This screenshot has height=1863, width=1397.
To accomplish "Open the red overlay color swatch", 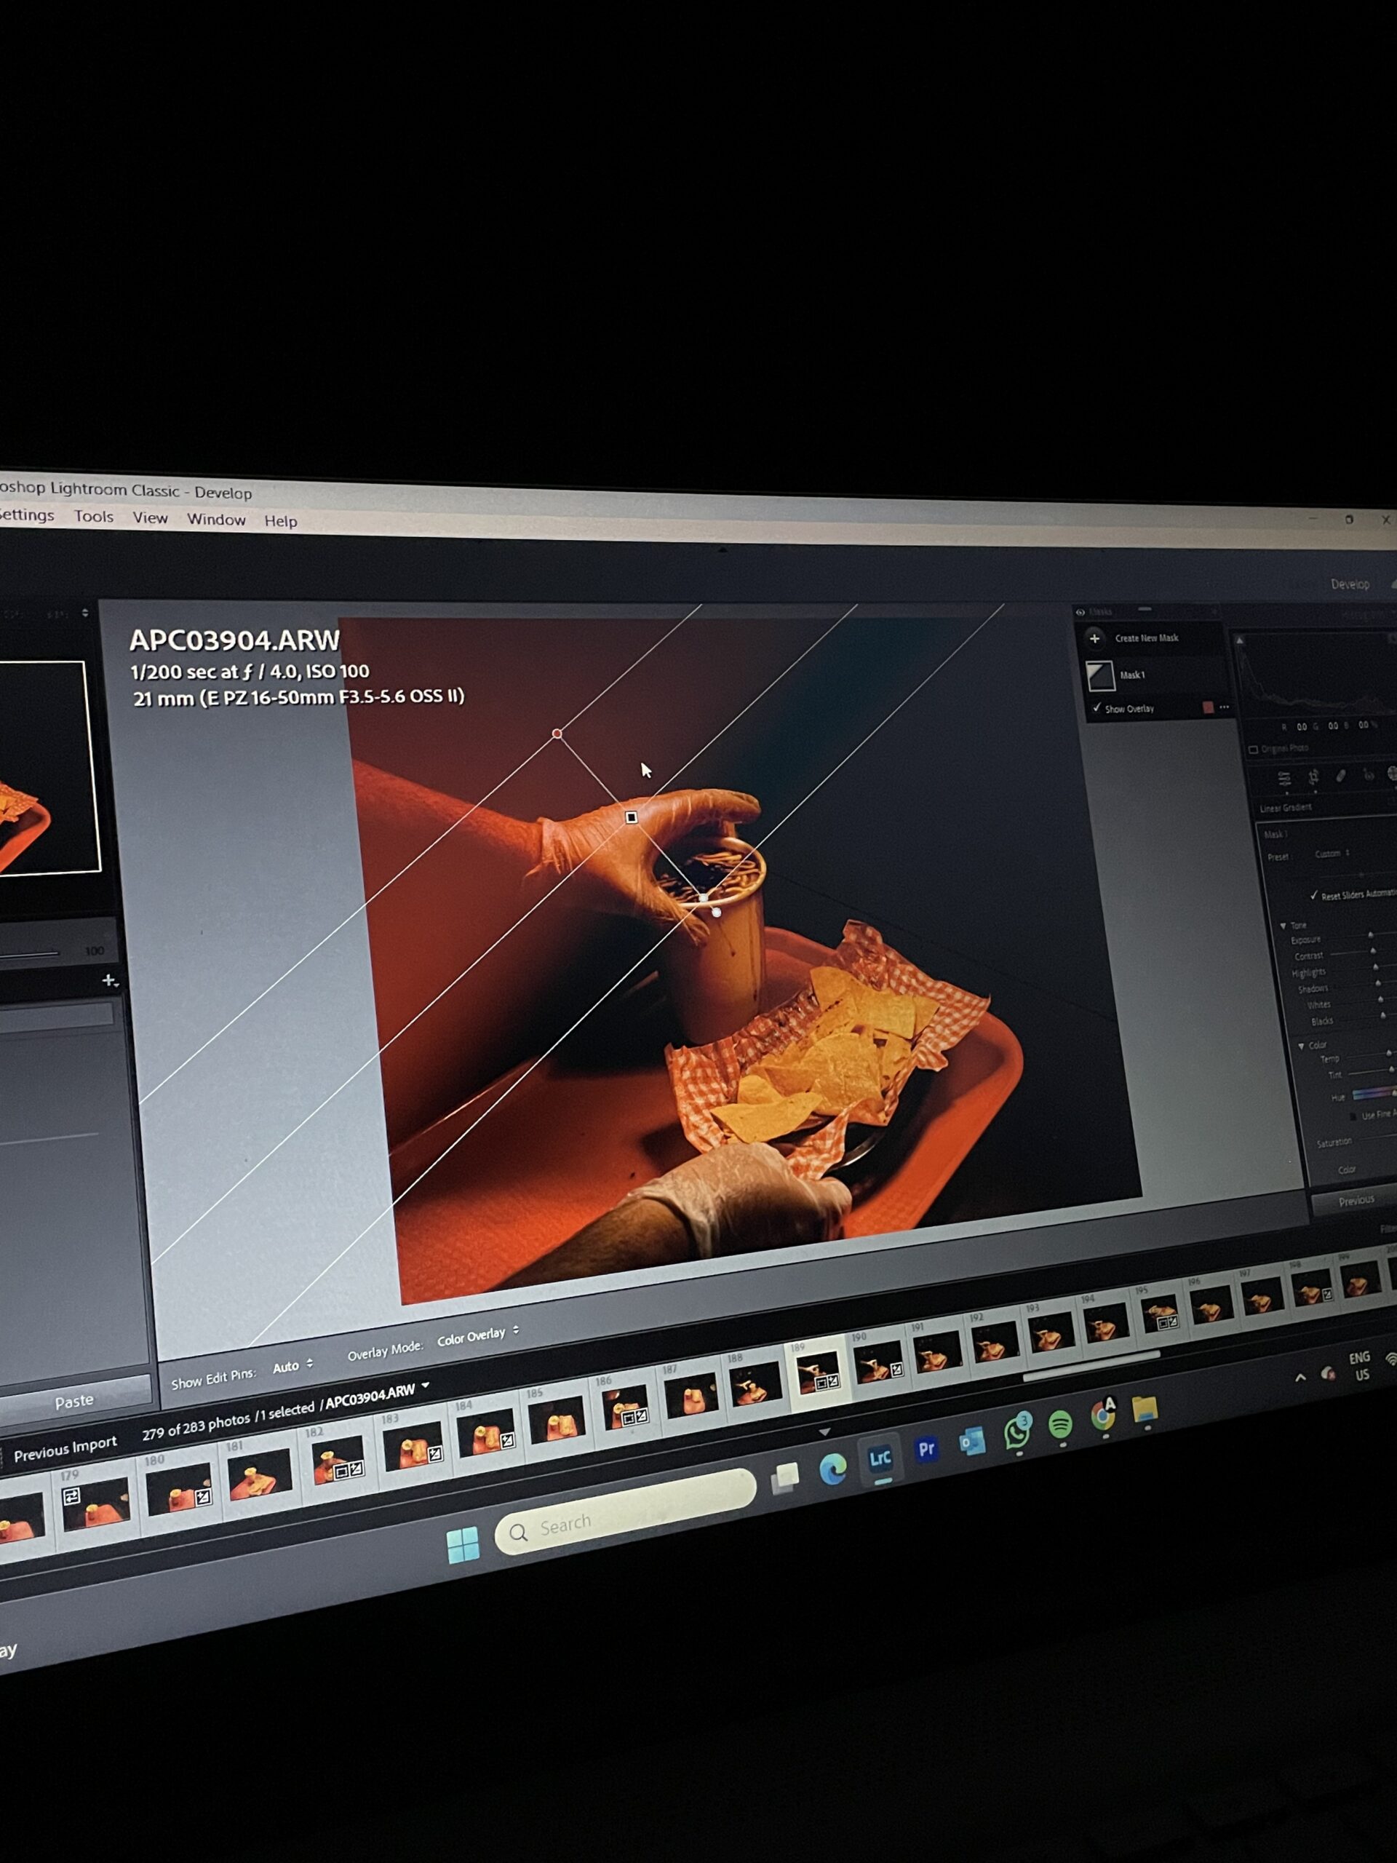I will (x=1208, y=707).
